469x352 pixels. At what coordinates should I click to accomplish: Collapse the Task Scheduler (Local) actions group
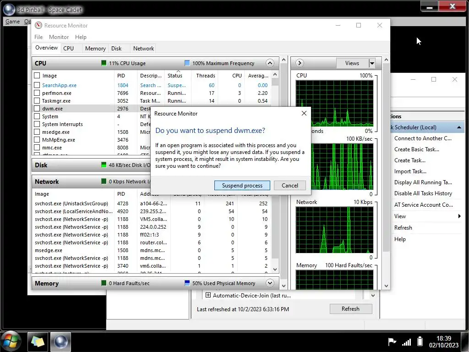click(x=459, y=127)
